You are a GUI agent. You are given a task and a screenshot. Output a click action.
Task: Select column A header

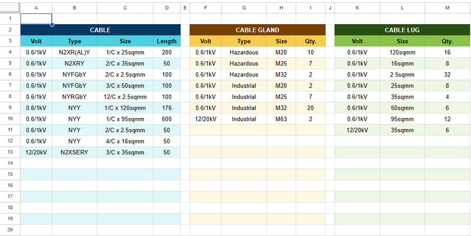click(x=36, y=8)
